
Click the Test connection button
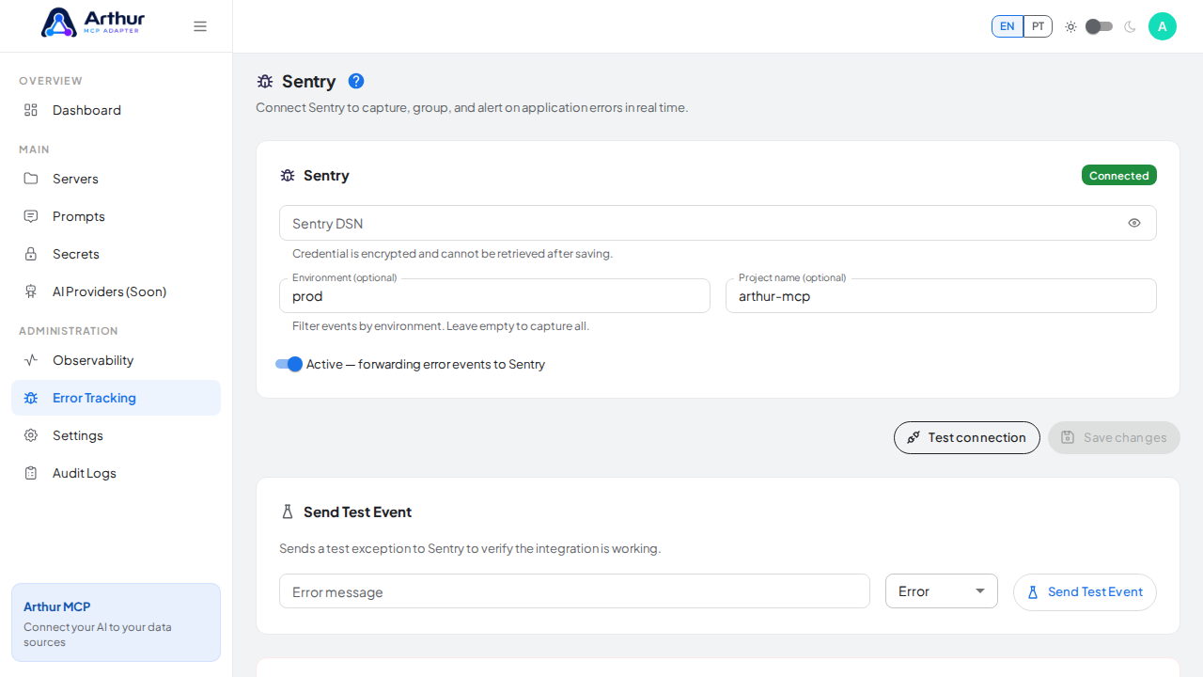point(967,437)
